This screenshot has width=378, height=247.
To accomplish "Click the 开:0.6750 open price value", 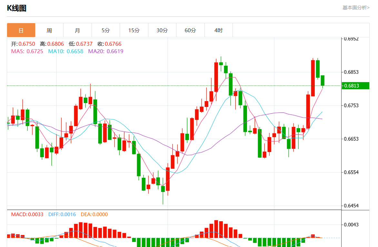I will point(23,44).
